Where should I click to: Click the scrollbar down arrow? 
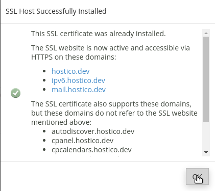point(206,152)
